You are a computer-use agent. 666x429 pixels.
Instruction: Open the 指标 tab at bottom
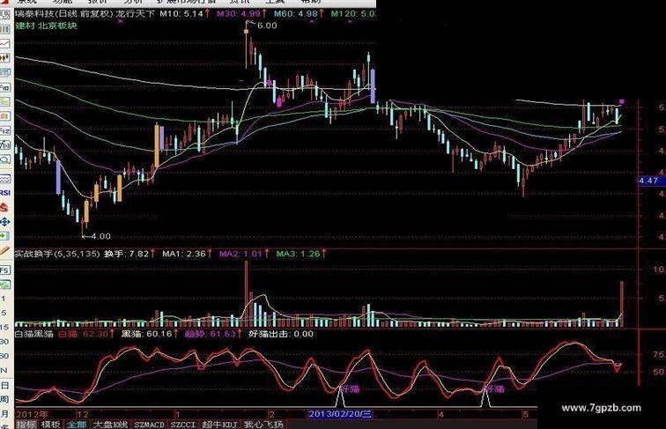click(x=26, y=425)
